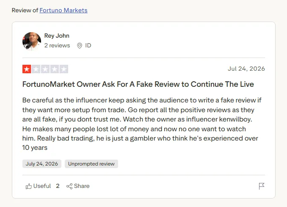
Task: Flag this review with the flag icon
Action: pyautogui.click(x=262, y=186)
